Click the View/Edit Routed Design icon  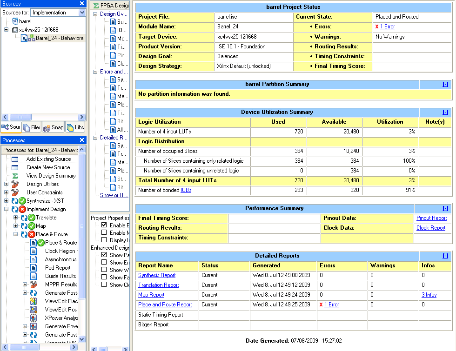point(34,310)
